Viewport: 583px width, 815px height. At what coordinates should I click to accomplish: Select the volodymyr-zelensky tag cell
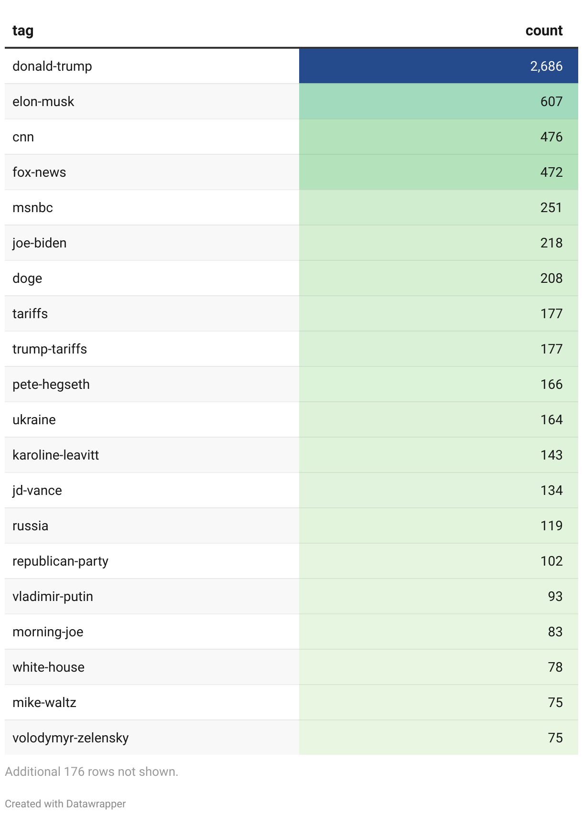71,738
